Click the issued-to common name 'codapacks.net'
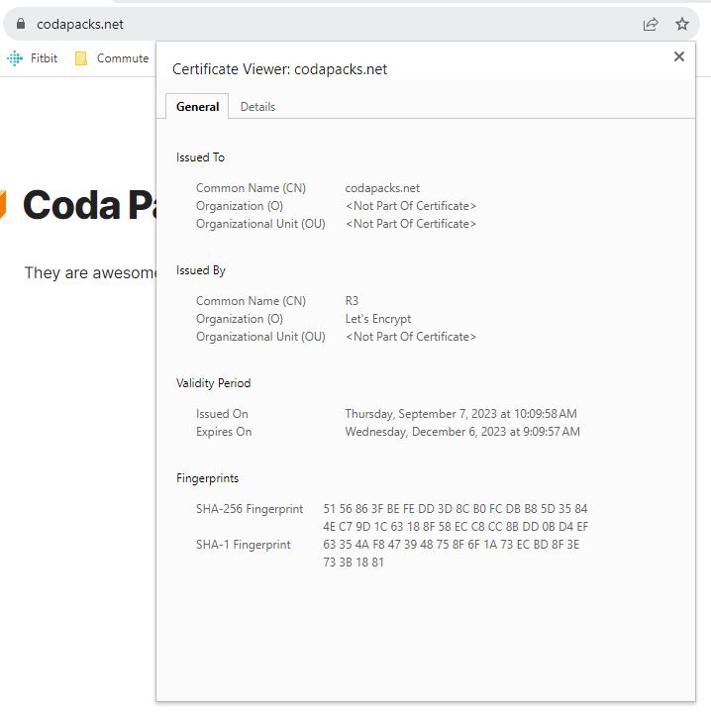This screenshot has width=711, height=717. pyautogui.click(x=382, y=188)
